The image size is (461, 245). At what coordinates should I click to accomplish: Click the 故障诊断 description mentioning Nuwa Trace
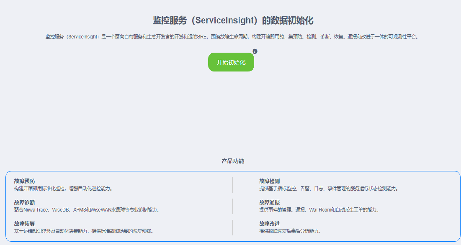click(x=86, y=209)
